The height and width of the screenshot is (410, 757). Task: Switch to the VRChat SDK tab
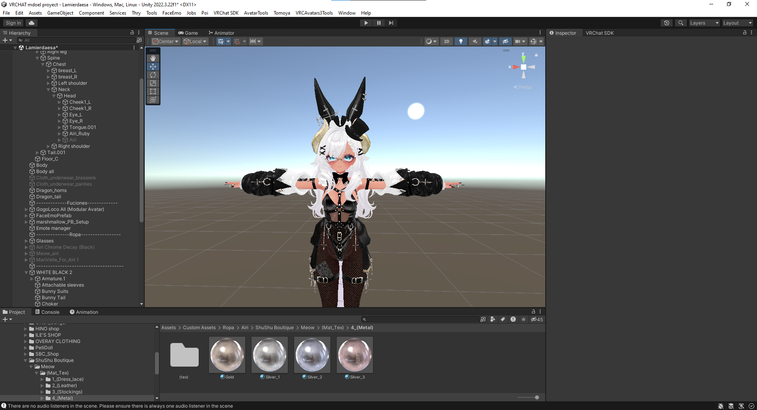tap(600, 33)
